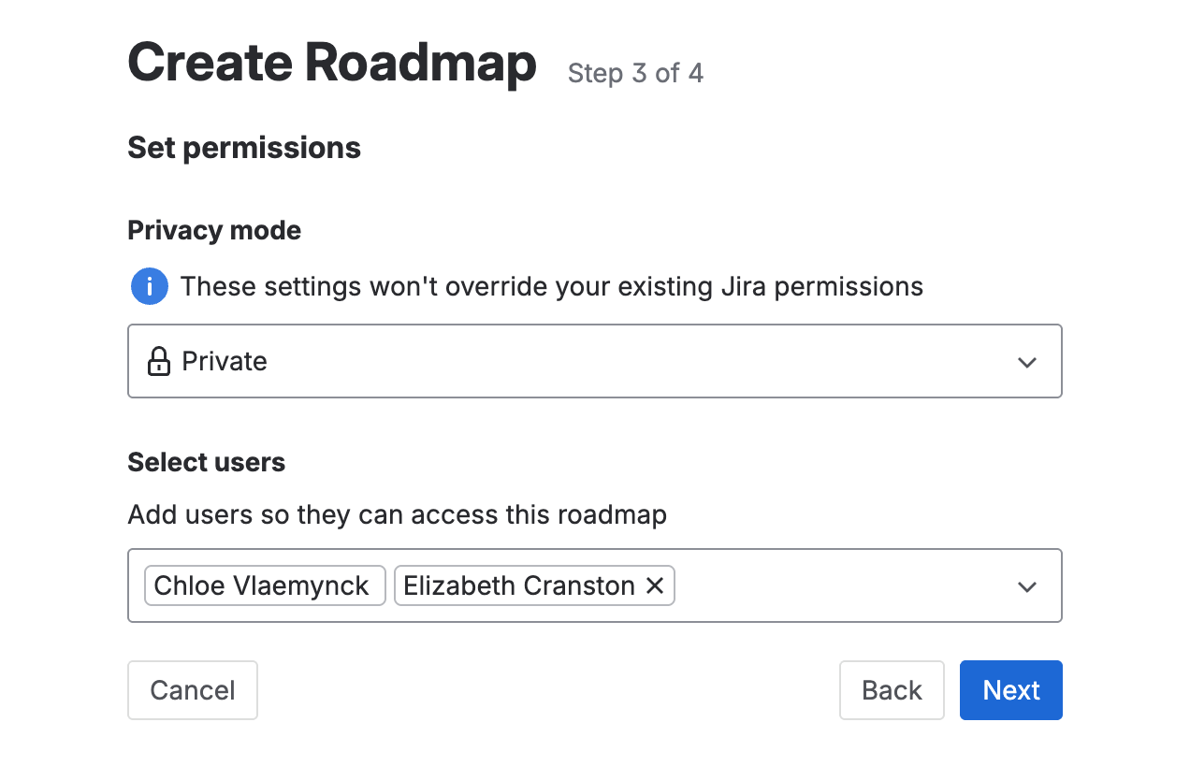The width and height of the screenshot is (1190, 780).
Task: Click the Privacy mode label
Action: click(213, 230)
